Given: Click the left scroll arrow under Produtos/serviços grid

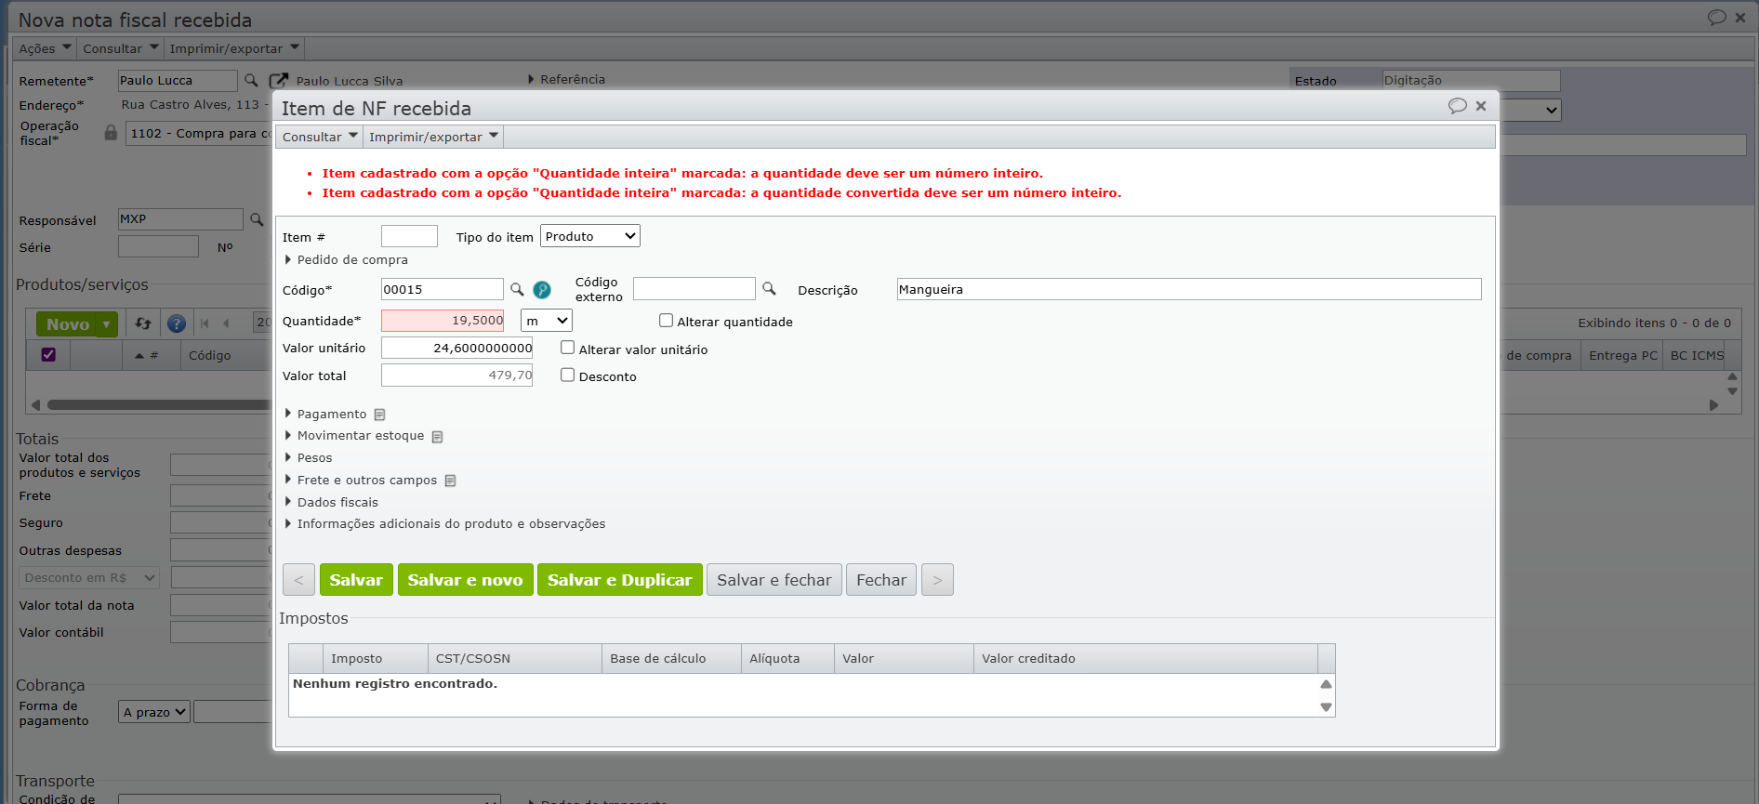Looking at the screenshot, I should pyautogui.click(x=35, y=405).
